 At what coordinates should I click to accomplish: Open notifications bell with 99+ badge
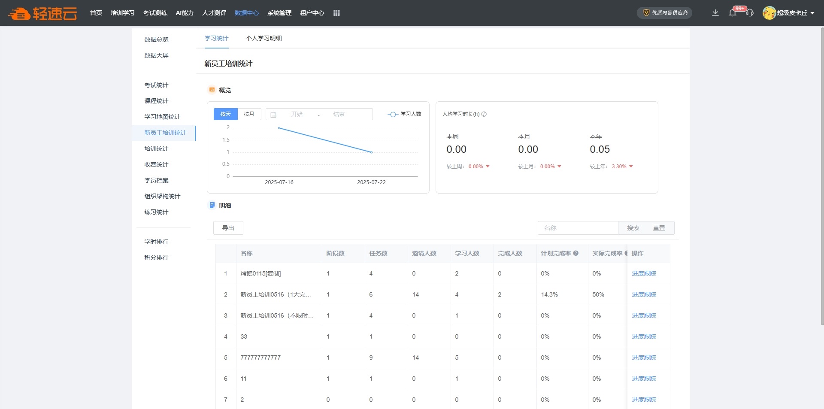pos(733,13)
